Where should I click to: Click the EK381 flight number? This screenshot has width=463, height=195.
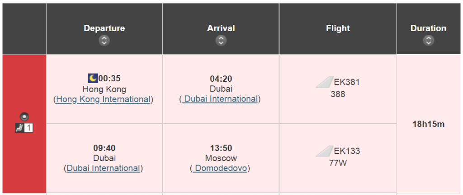coord(347,82)
